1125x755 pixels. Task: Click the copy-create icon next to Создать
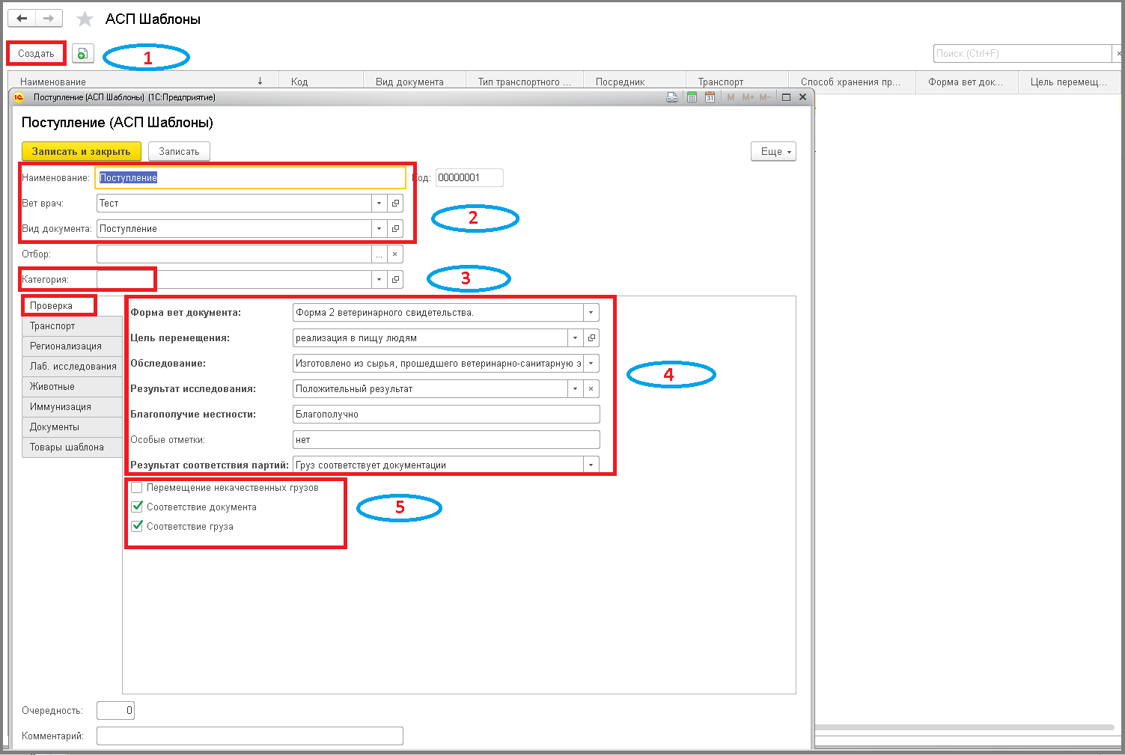click(x=82, y=53)
